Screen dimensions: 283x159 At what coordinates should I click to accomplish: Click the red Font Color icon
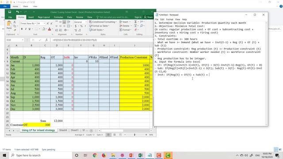pos(50,29)
